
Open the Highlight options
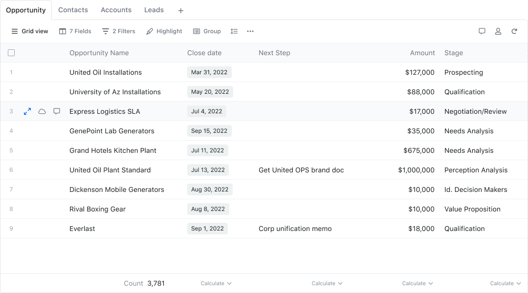tap(164, 31)
